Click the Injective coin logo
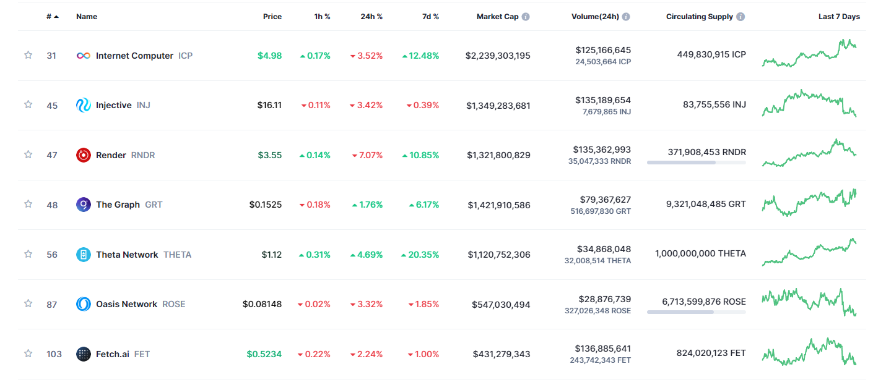The height and width of the screenshot is (385, 886). (84, 106)
